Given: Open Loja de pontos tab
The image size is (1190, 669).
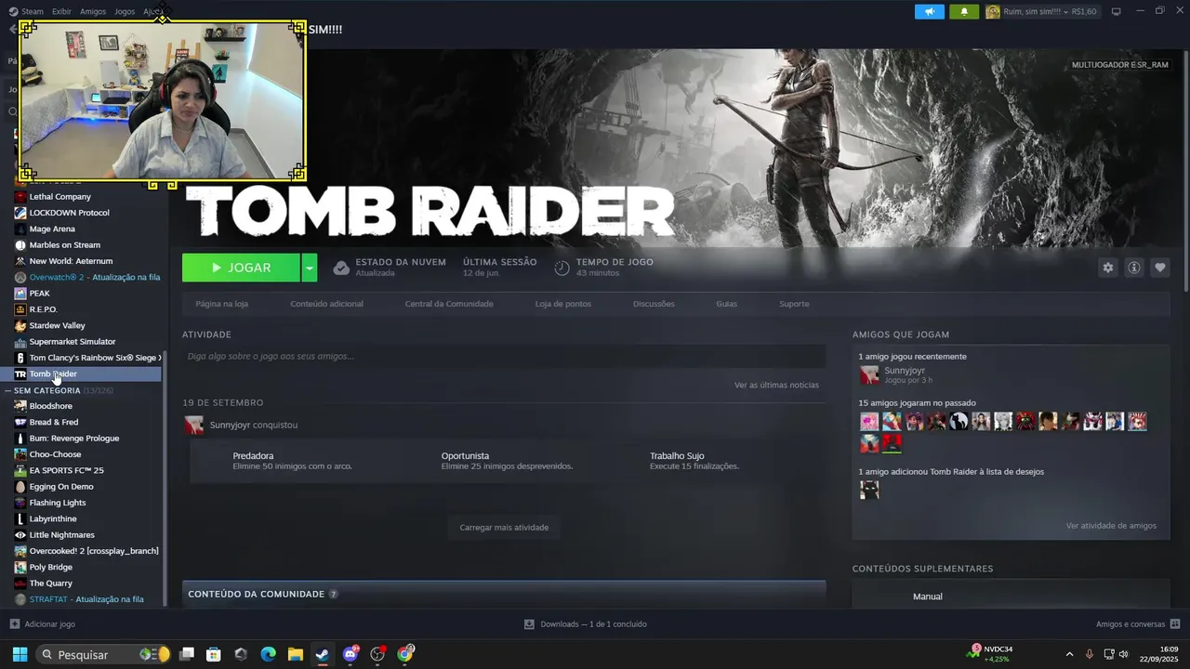Looking at the screenshot, I should point(562,304).
